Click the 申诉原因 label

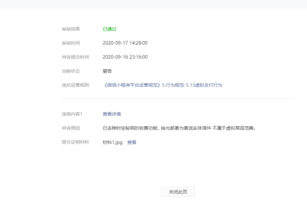[x=71, y=128]
